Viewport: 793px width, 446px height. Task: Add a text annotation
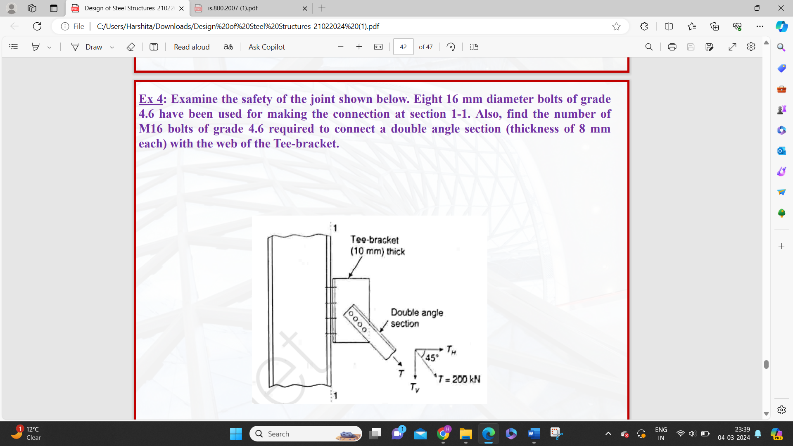pyautogui.click(x=154, y=47)
